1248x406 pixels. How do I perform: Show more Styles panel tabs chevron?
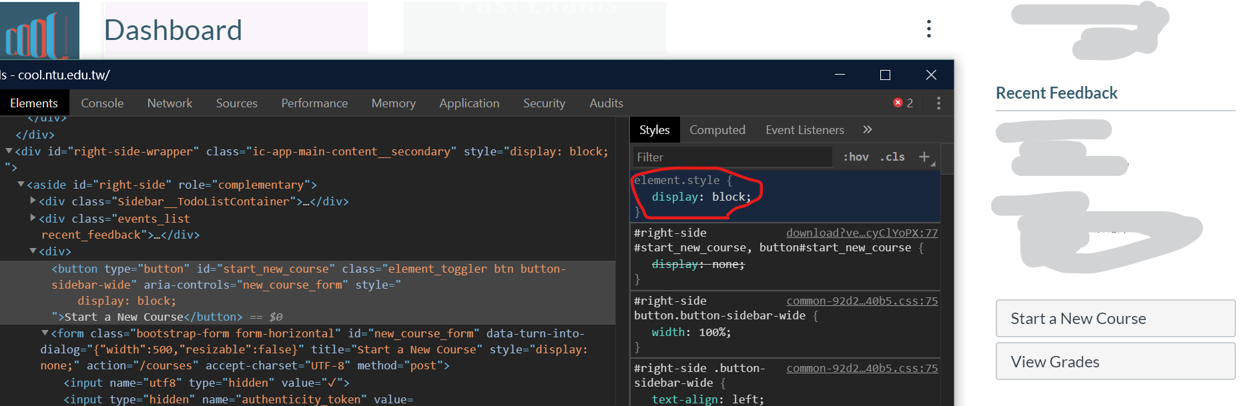[868, 130]
